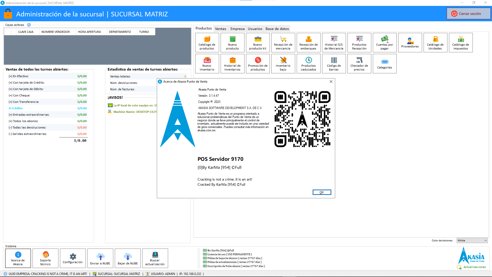Open Historial de Inventarios
The image size is (492, 277).
pos(232,64)
